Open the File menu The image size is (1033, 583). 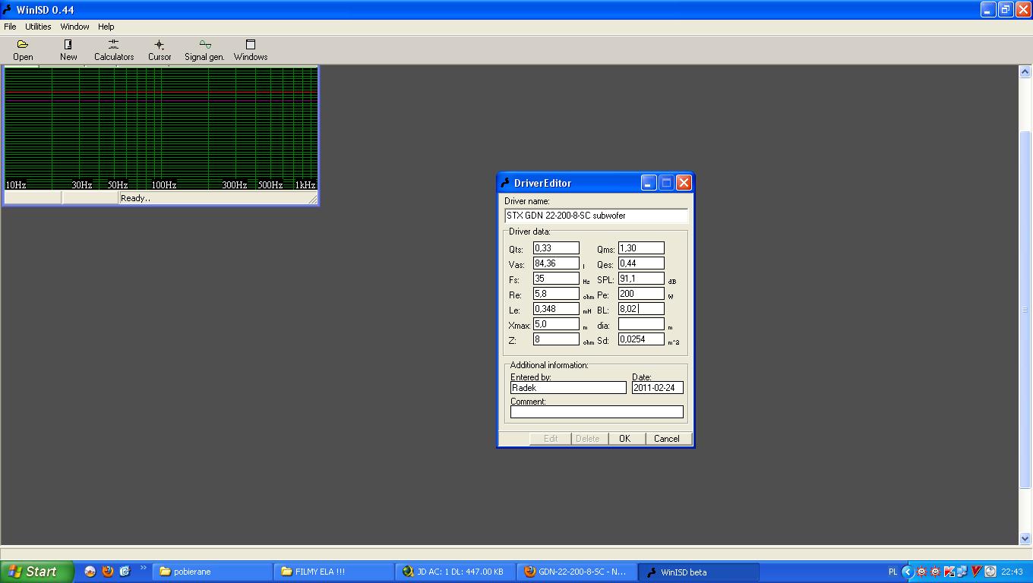[x=10, y=27]
